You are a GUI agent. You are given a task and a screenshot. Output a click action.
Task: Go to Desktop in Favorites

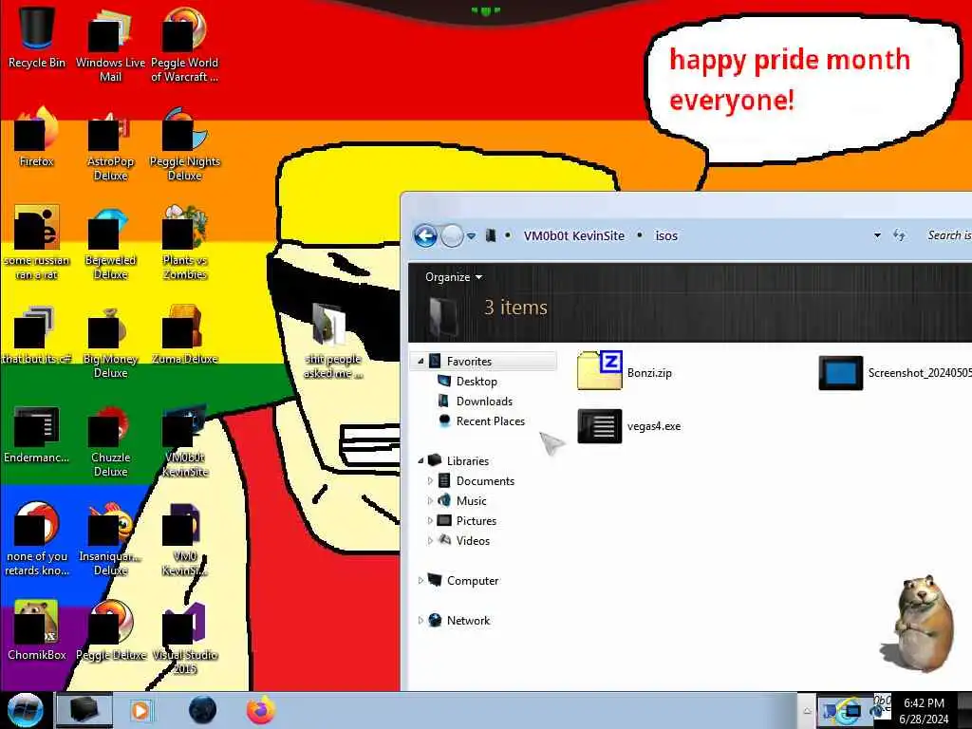point(477,382)
